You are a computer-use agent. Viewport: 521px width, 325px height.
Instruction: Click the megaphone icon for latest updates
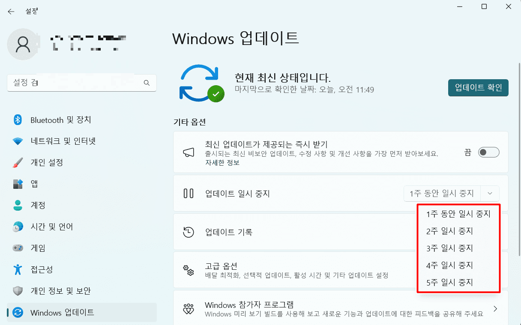pyautogui.click(x=189, y=152)
